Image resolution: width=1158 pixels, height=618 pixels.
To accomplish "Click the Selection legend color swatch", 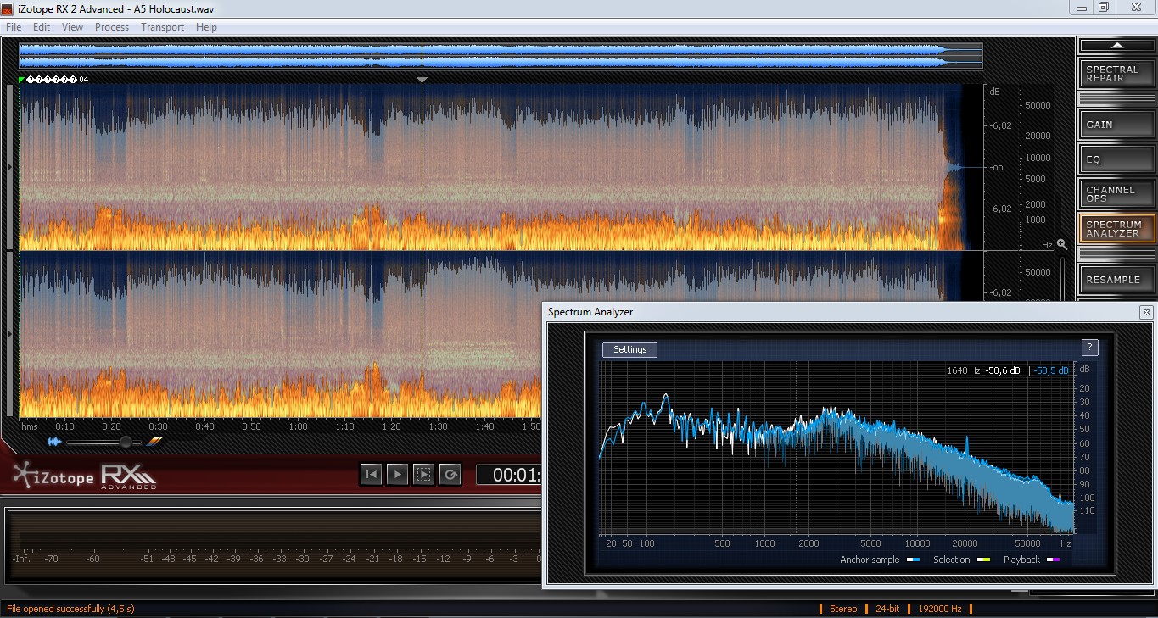I will click(984, 560).
